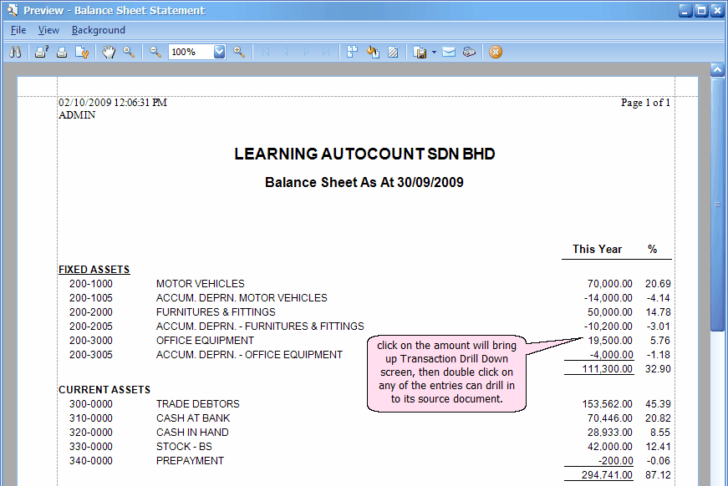Click the FIXED ASSETS heading
This screenshot has width=728, height=486.
[x=94, y=270]
